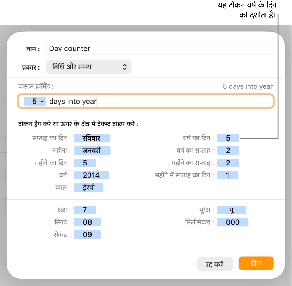Click the सप्ताह का दिन label
The height and width of the screenshot is (286, 292).
(51, 138)
